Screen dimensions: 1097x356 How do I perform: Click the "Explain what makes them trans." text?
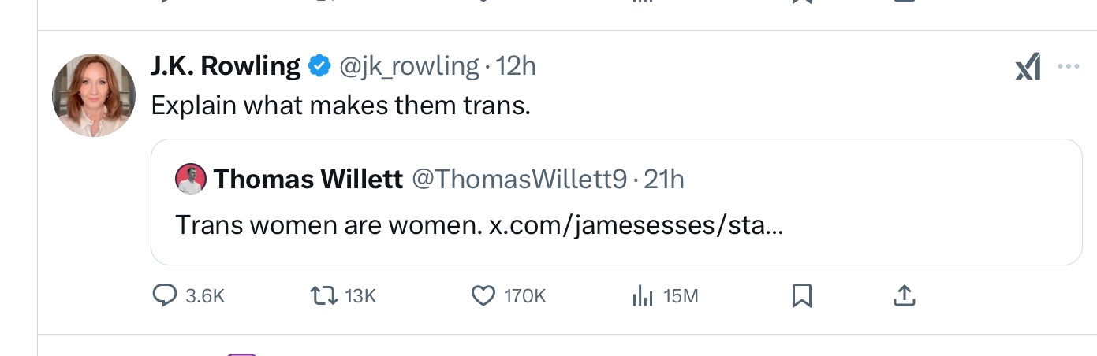(x=341, y=106)
